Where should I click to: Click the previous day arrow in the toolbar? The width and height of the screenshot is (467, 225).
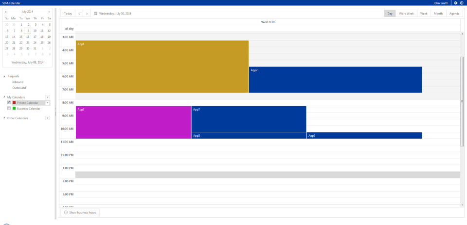pos(79,14)
